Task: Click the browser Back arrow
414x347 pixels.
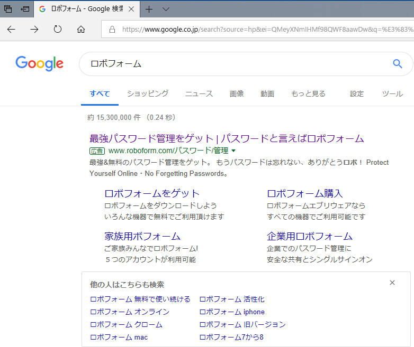Action: (x=11, y=30)
